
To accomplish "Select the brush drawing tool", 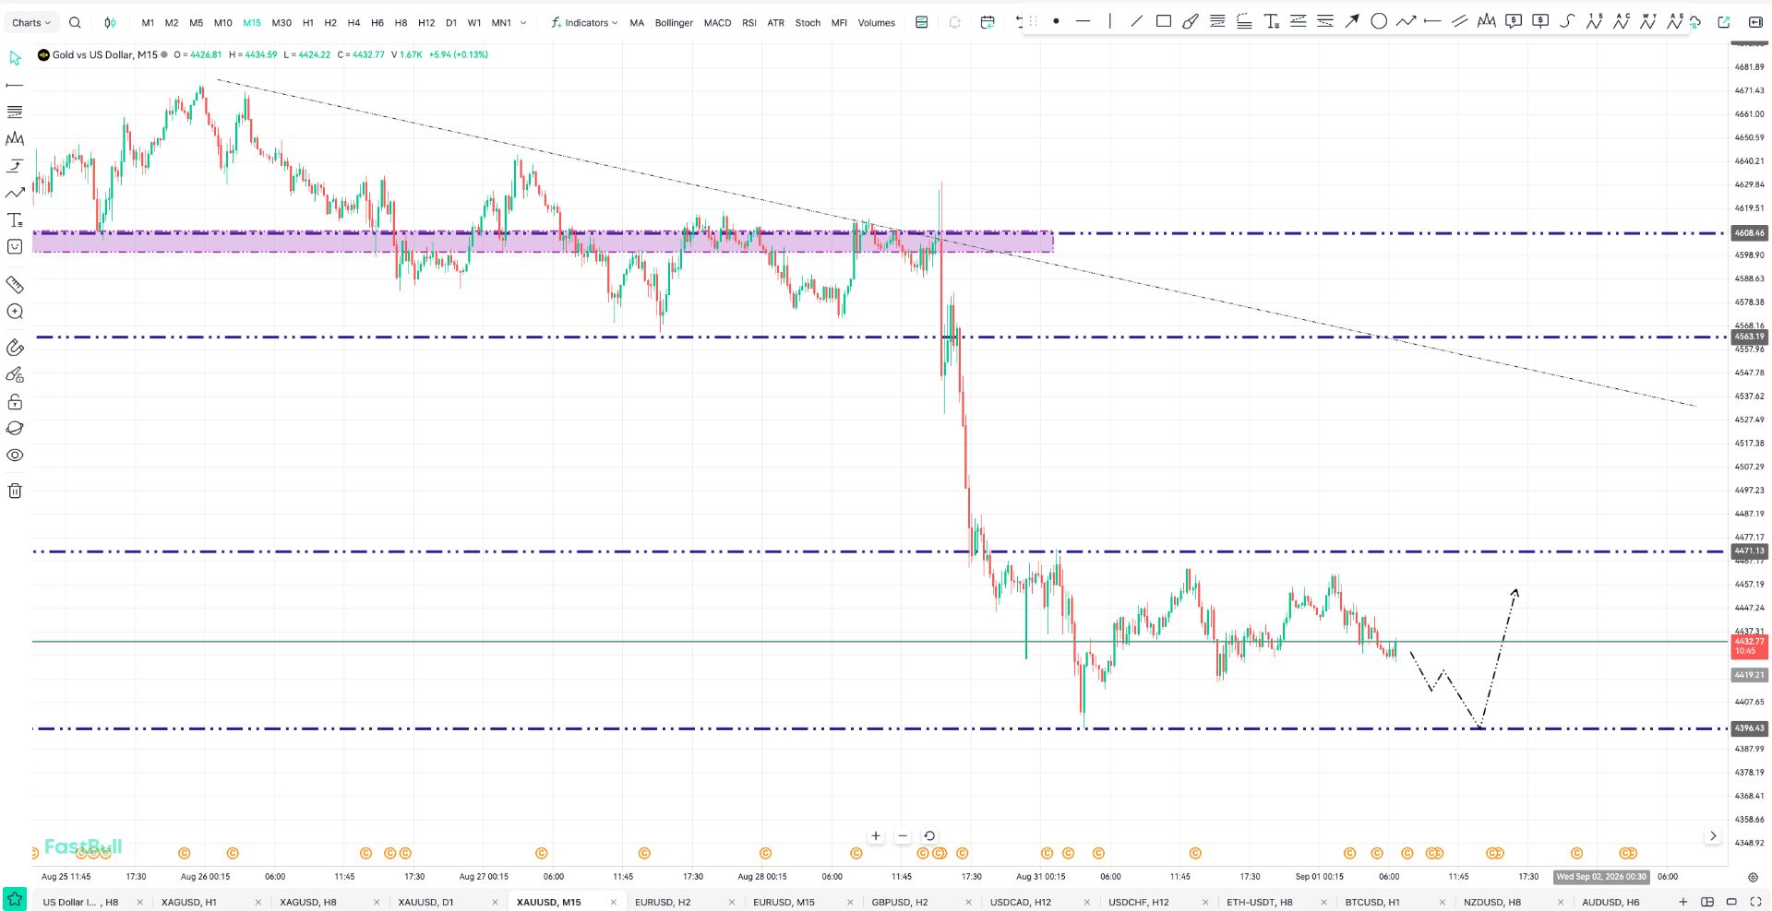I will click(x=1191, y=21).
